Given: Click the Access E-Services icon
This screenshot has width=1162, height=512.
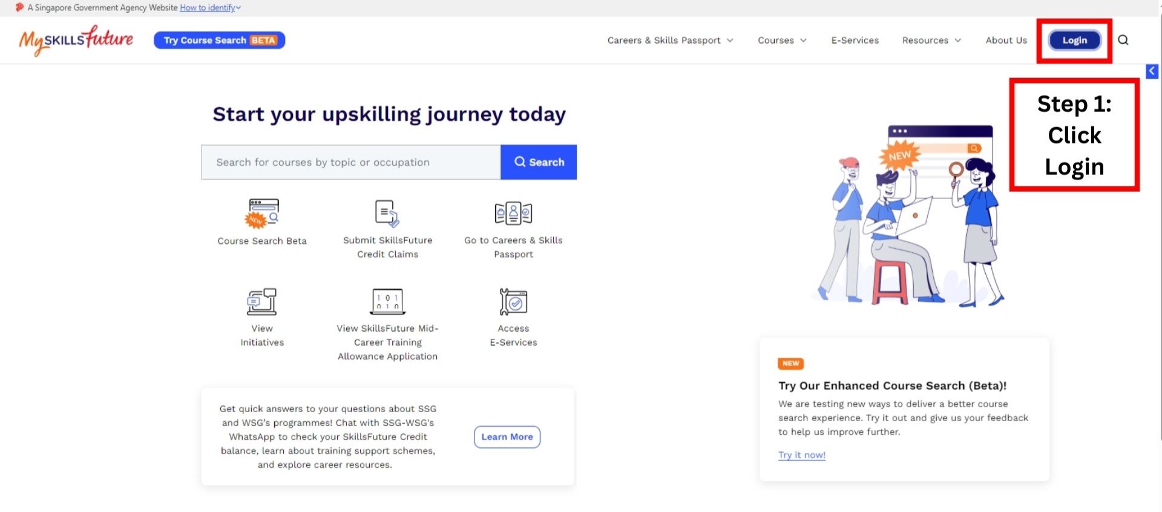Looking at the screenshot, I should pyautogui.click(x=513, y=302).
